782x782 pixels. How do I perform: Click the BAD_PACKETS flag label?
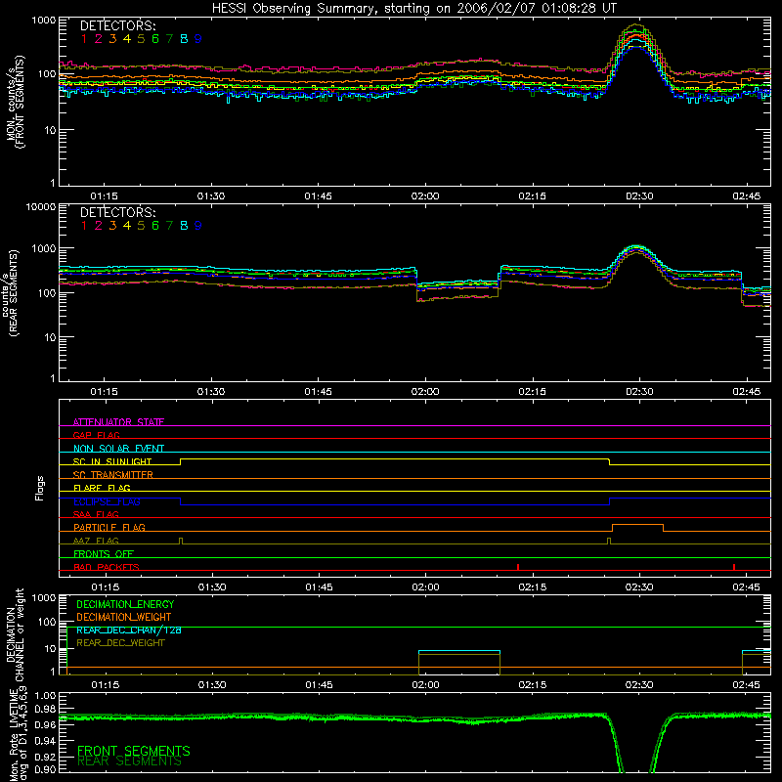[107, 567]
